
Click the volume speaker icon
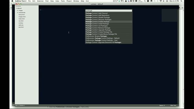[x=164, y=1]
